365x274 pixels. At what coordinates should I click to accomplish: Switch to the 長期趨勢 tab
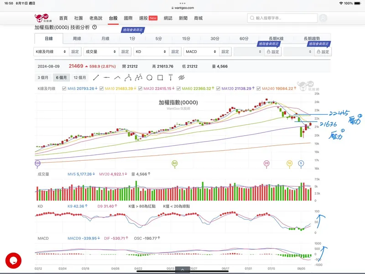[312, 38]
